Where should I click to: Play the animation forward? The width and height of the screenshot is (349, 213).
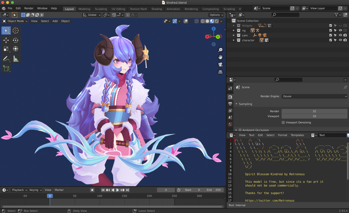pyautogui.click(x=117, y=190)
